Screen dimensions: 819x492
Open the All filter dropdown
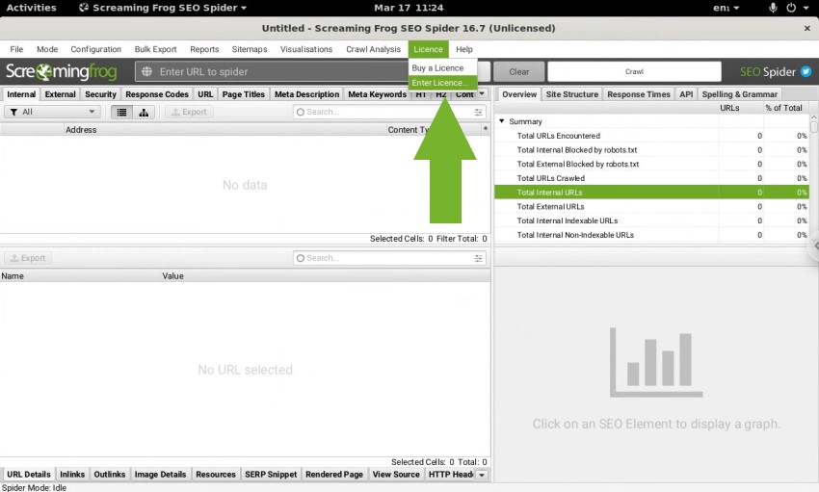[x=53, y=112]
